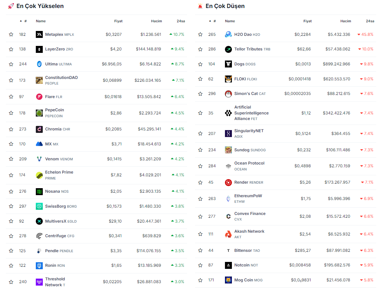
Task: Star LayerZero as a favorite
Action: tap(11, 49)
